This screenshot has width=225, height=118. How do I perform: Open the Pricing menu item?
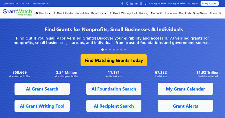(x=144, y=13)
